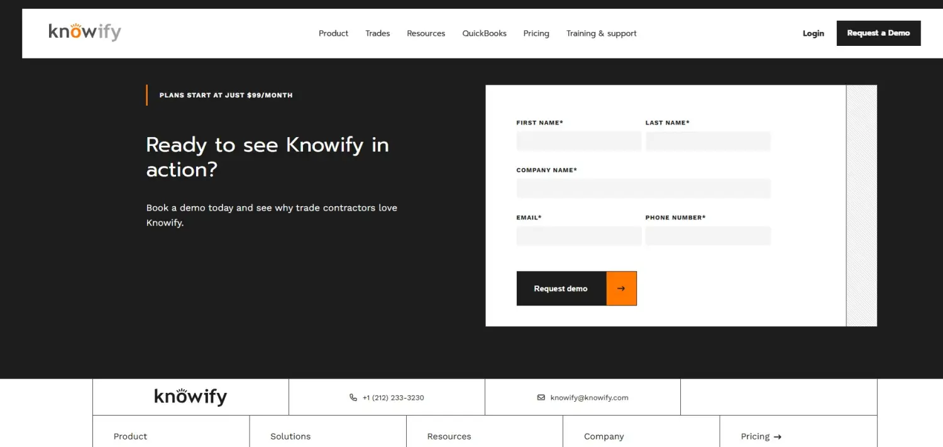The image size is (943, 447).
Task: Click the envelope email icon in footer
Action: 541,397
